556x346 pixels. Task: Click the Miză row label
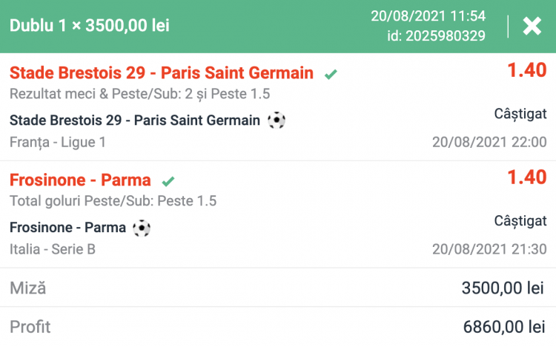click(x=28, y=288)
